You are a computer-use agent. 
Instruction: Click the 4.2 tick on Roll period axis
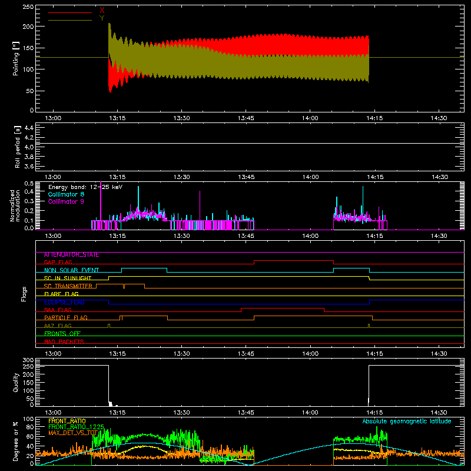click(x=29, y=138)
